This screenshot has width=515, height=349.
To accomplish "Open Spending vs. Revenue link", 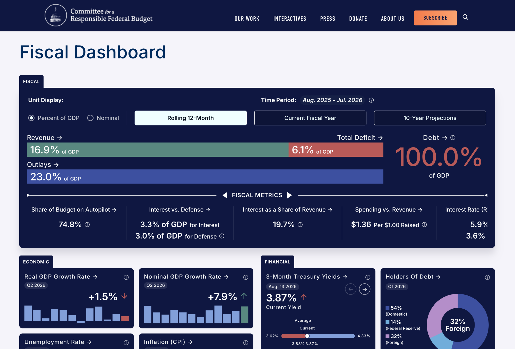I will coord(389,210).
